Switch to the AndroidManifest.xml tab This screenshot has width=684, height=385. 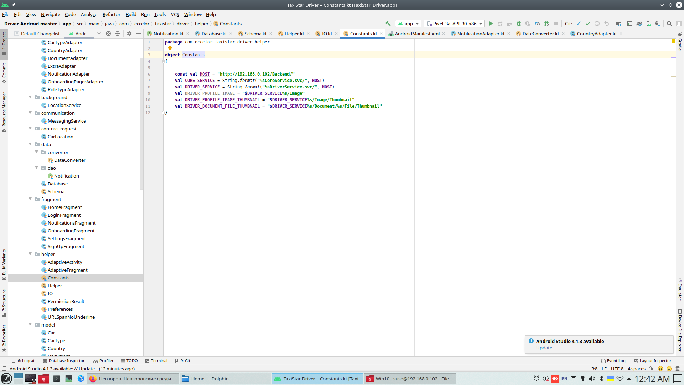click(x=417, y=34)
